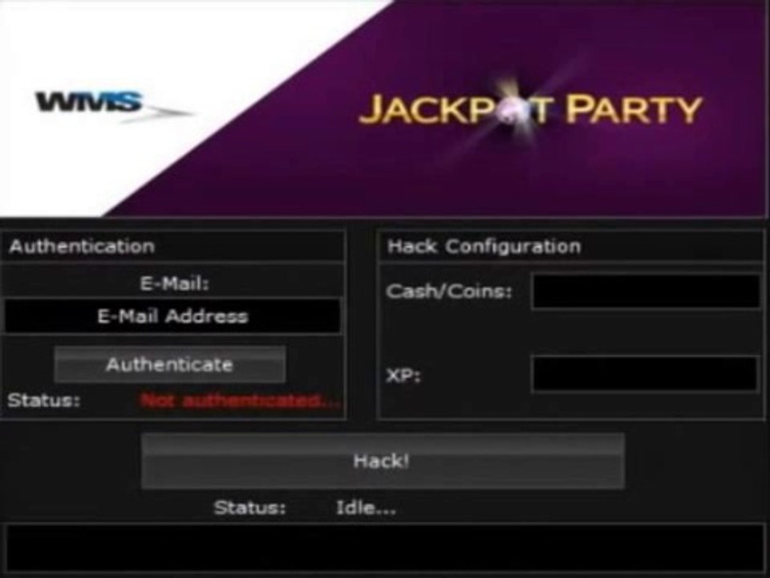Image resolution: width=770 pixels, height=578 pixels.
Task: Click the E-Mail: label
Action: pyautogui.click(x=175, y=283)
